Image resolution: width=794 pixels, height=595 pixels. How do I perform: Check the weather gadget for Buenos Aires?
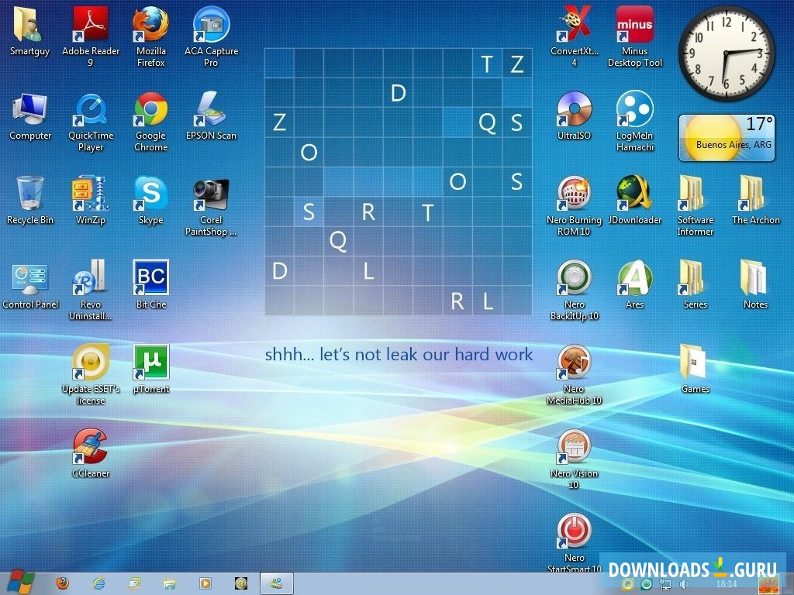point(726,136)
